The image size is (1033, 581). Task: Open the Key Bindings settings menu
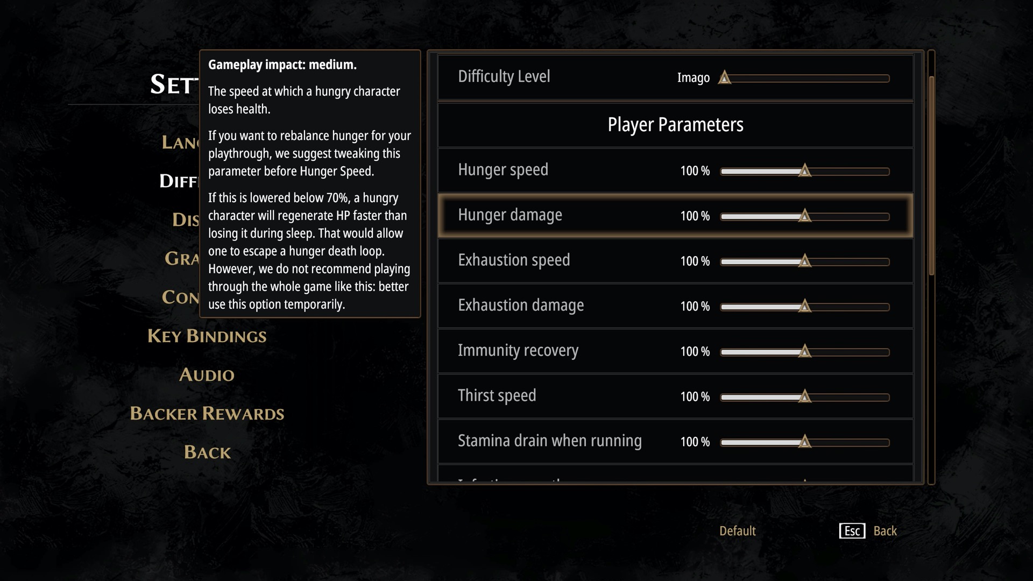coord(207,336)
